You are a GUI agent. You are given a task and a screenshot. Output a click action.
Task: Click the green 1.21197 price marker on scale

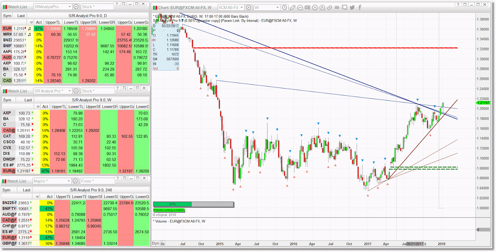point(483,102)
